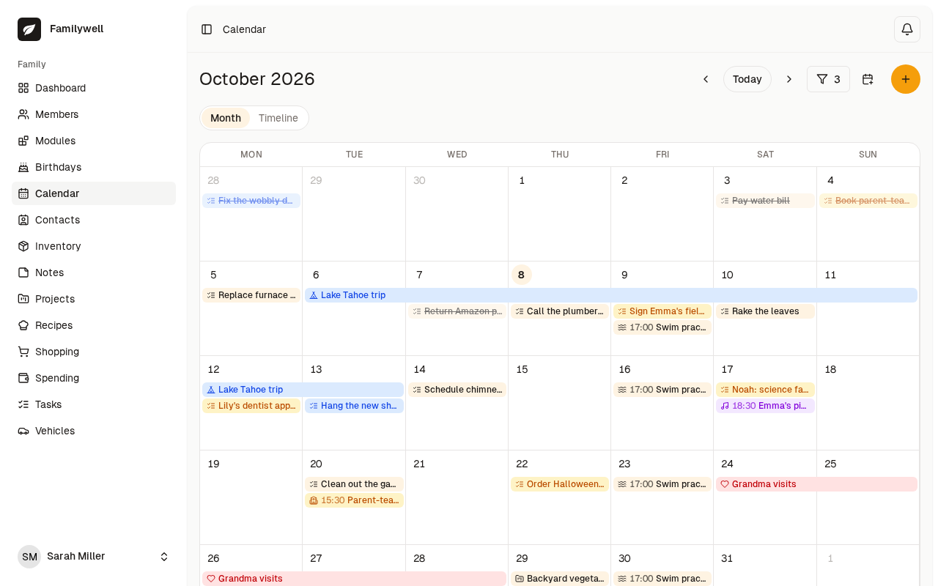Open Grandma visits bar on October 26

(x=354, y=579)
